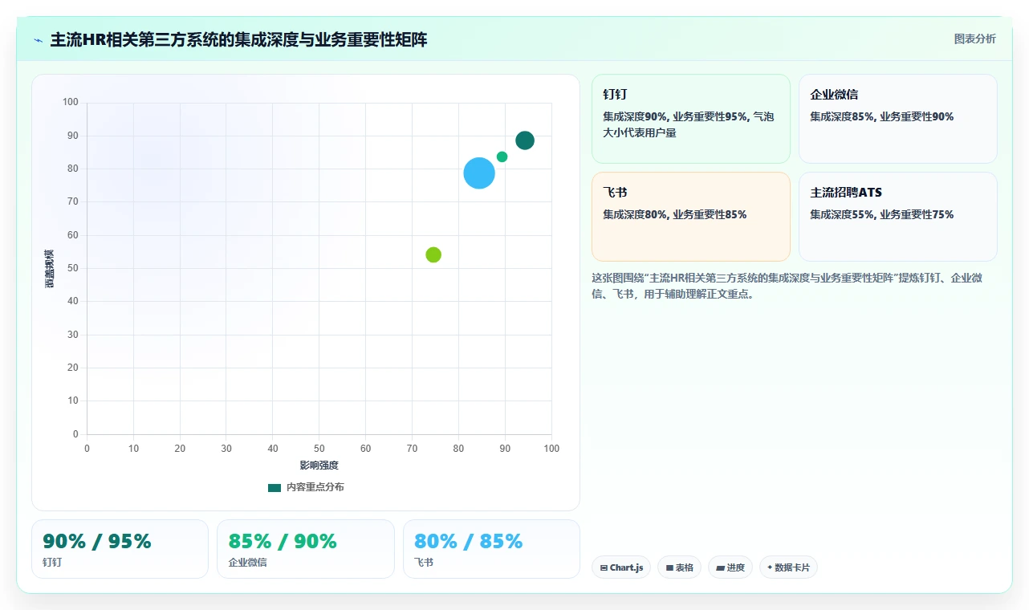
Task: Select the small green 企业微信 bubble
Action: [x=502, y=157]
